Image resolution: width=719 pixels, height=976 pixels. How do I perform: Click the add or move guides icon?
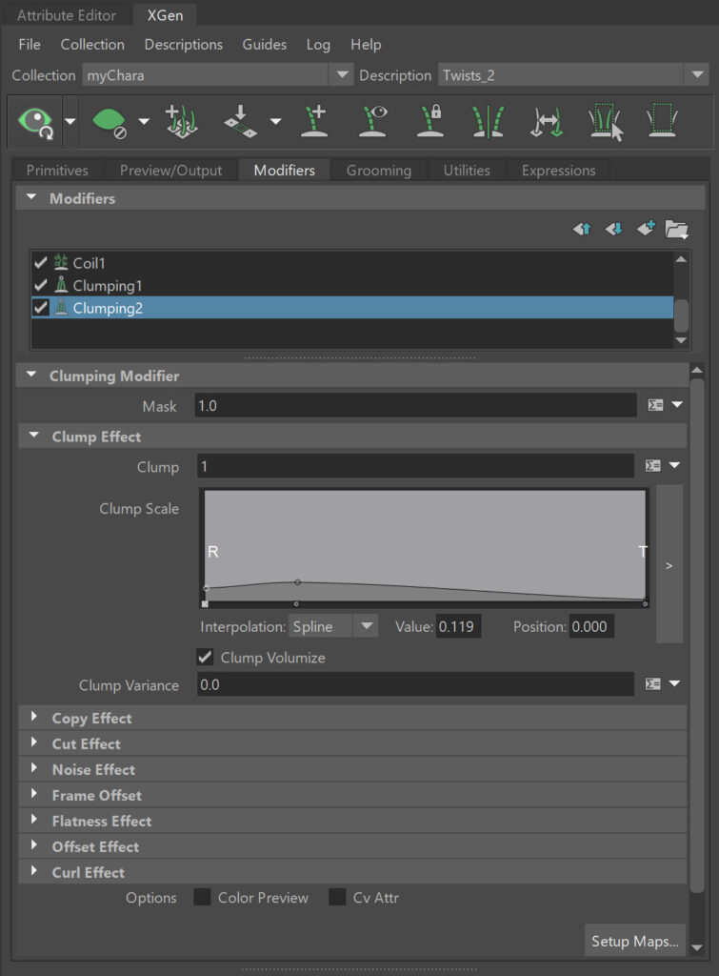(316, 122)
